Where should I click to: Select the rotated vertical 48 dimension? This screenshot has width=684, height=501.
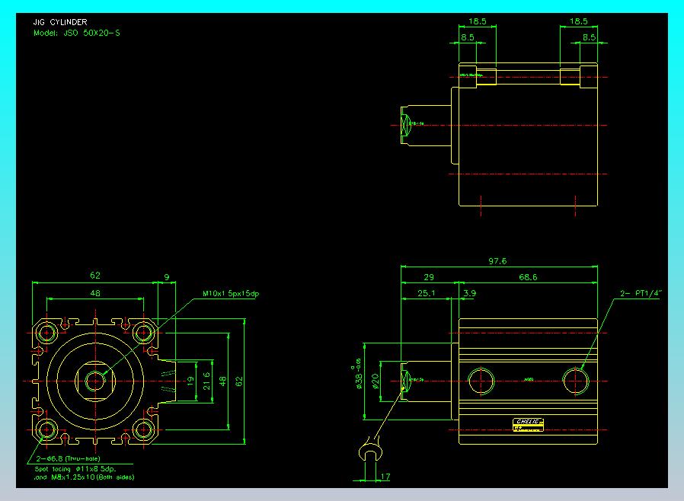tap(223, 381)
